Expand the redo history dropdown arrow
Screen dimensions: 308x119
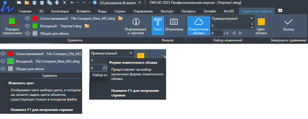(89, 3)
